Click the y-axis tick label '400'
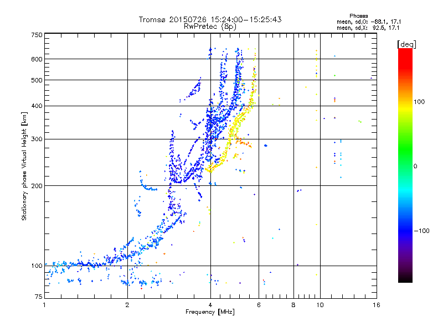Image resolution: width=443 pixels, height=332 pixels. pyautogui.click(x=37, y=106)
